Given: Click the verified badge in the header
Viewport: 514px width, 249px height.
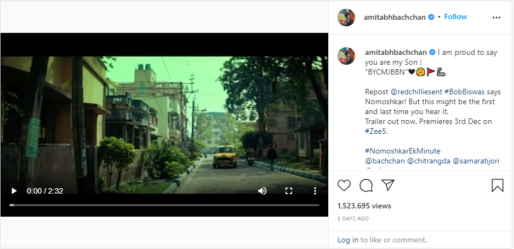Looking at the screenshot, I should 431,17.
